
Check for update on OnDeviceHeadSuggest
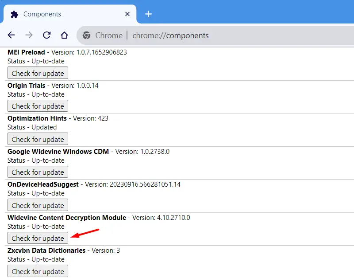(38, 205)
